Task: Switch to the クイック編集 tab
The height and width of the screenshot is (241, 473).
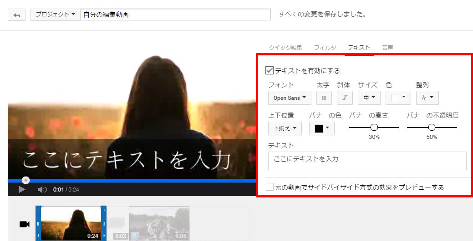Action: pos(285,47)
